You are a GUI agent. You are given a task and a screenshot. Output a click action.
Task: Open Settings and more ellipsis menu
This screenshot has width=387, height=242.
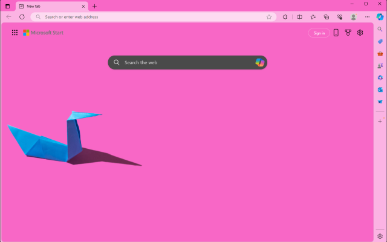pos(367,17)
